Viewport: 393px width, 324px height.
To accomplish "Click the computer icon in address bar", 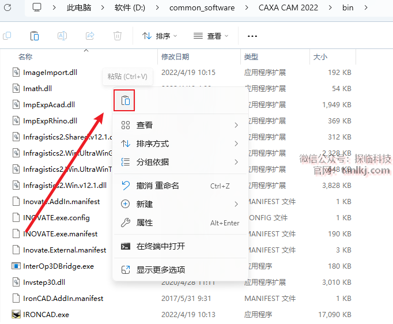I will [x=37, y=7].
